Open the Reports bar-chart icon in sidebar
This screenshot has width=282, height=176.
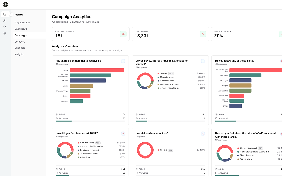(5, 14)
